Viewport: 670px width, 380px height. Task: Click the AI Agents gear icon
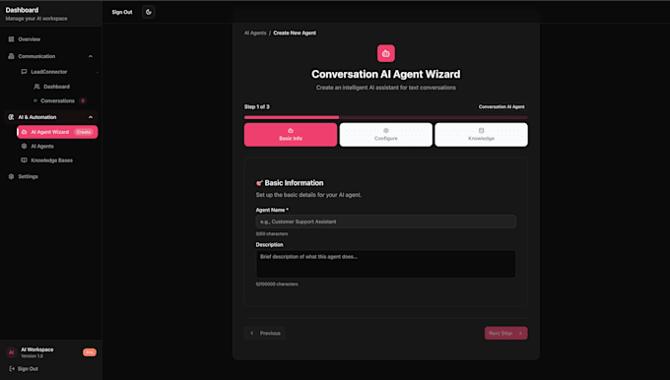click(x=24, y=147)
